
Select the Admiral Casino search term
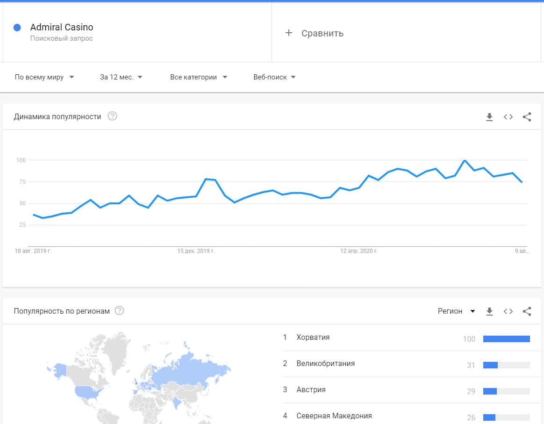(x=62, y=28)
